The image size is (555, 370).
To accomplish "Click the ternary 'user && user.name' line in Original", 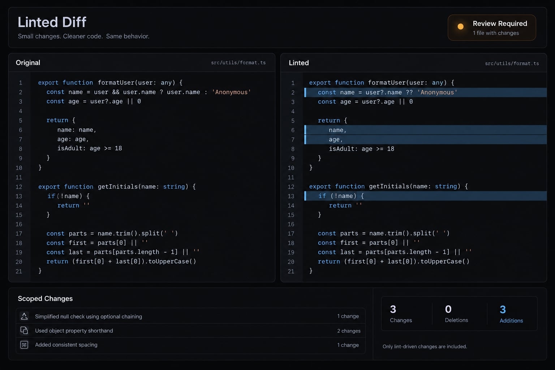I will click(149, 92).
